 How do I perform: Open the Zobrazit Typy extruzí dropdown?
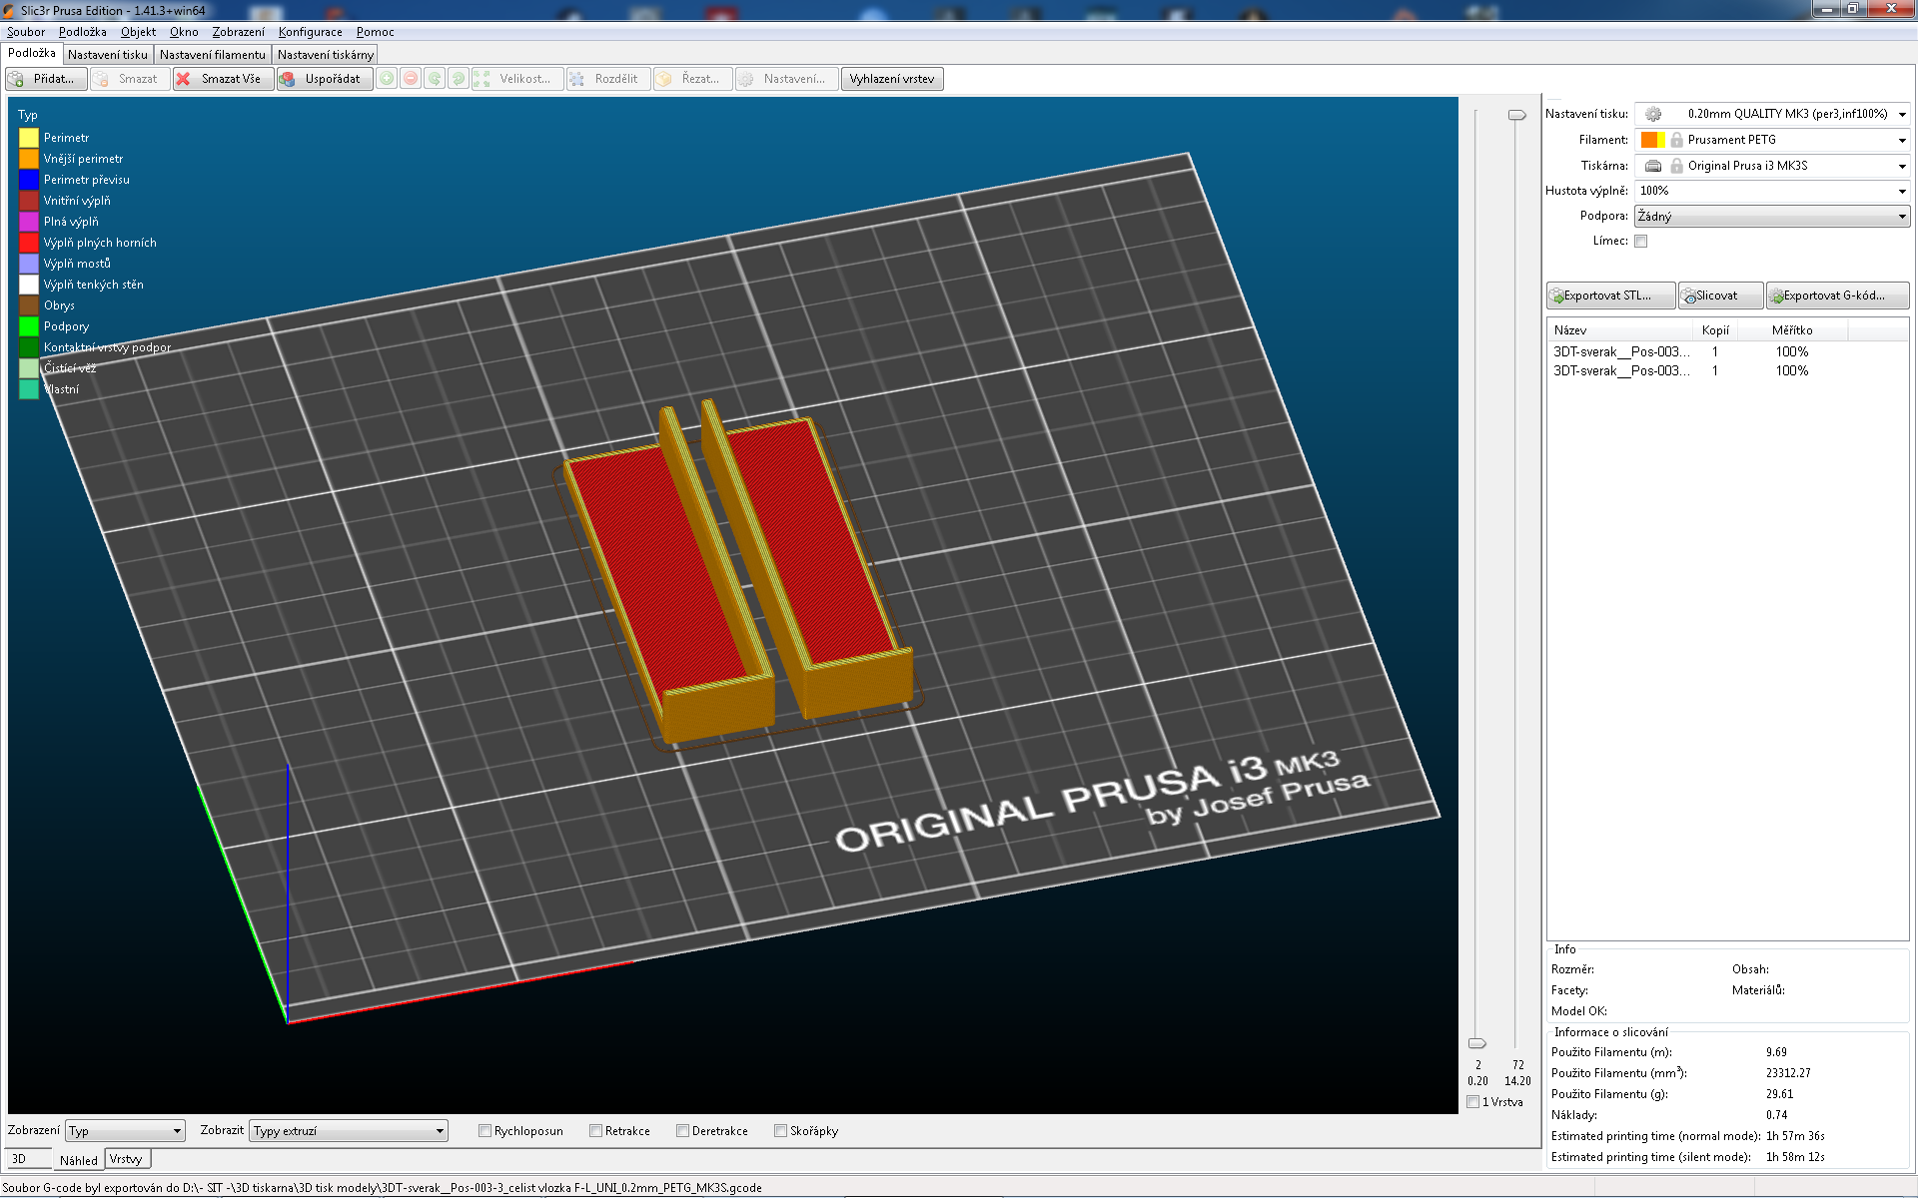[348, 1131]
